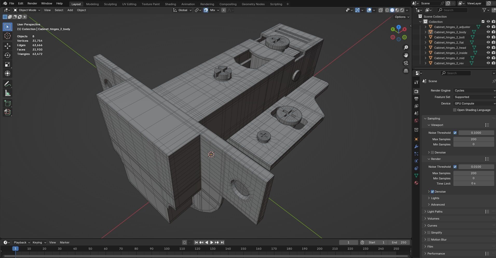Open the Modifiers wrench properties tab
The height and width of the screenshot is (258, 496).
pyautogui.click(x=416, y=147)
